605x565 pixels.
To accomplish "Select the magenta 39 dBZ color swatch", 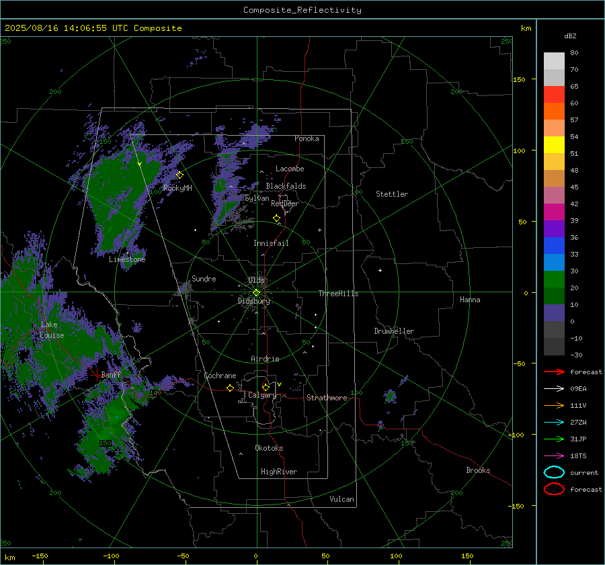I will [554, 212].
